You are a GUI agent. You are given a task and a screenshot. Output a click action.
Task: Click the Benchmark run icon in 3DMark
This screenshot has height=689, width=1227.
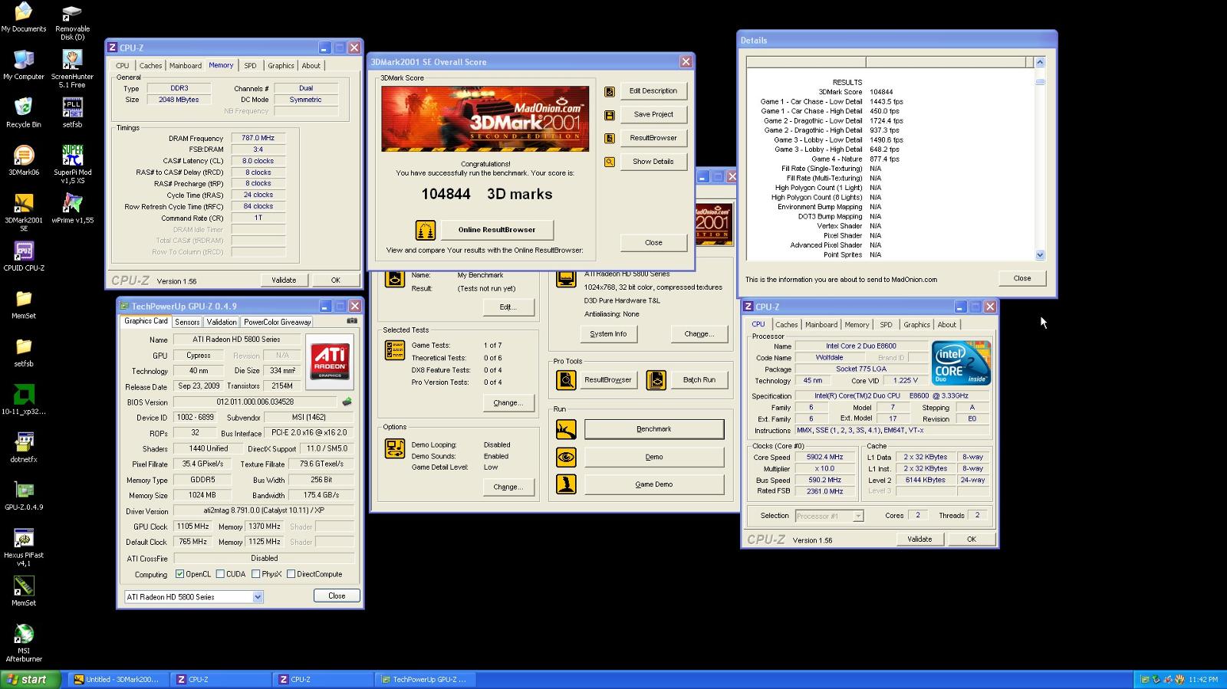tap(566, 429)
